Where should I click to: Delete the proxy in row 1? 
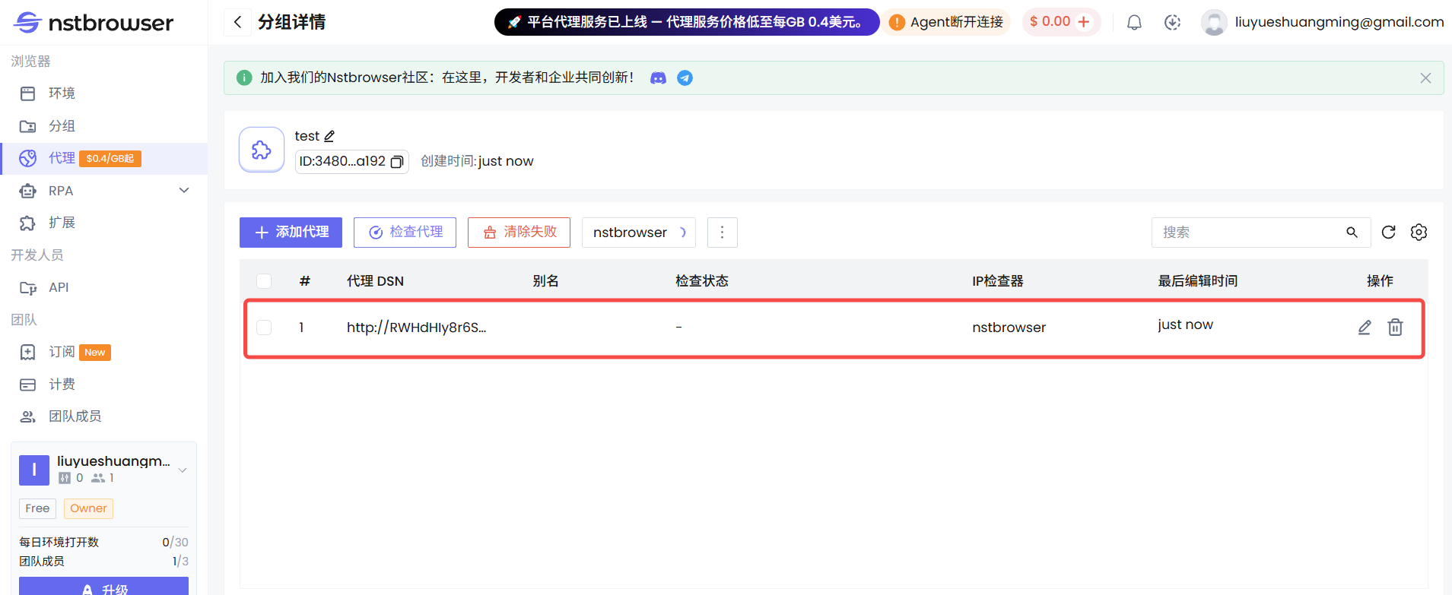[x=1395, y=327]
